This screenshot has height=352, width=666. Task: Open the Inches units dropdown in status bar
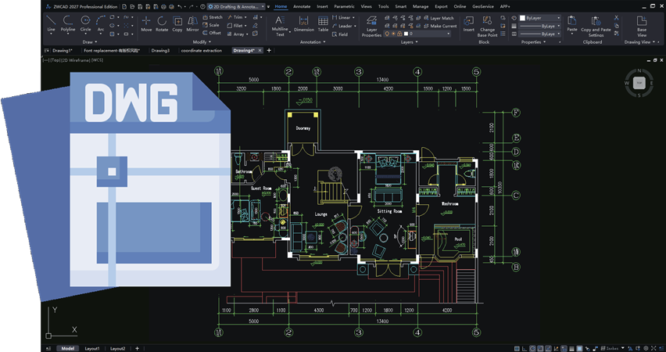point(623,348)
